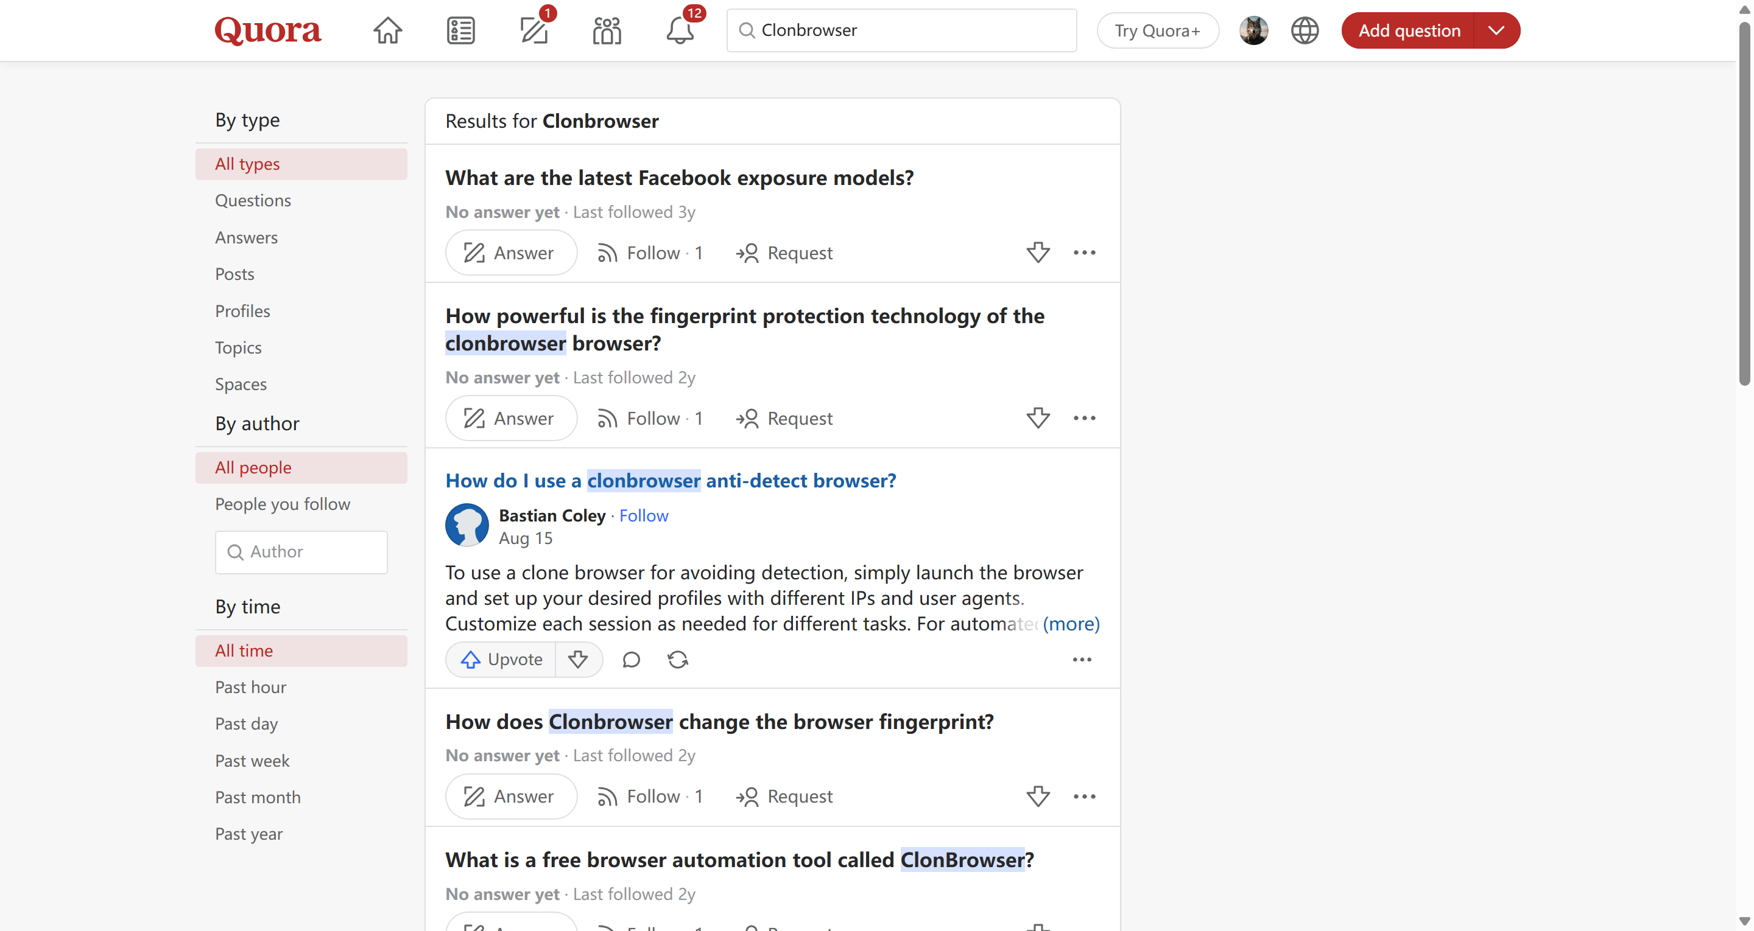Filter results by Questions type

(253, 201)
